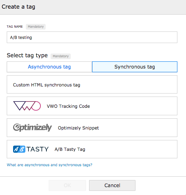Click the disabled OK button
The height and width of the screenshot is (195, 186).
click(67, 185)
